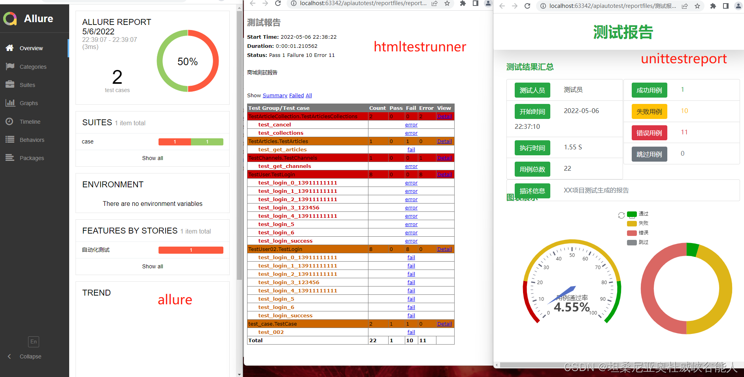Expand Detail for TestUser02.TestLogin row
Image resolution: width=744 pixels, height=377 pixels.
(x=444, y=249)
